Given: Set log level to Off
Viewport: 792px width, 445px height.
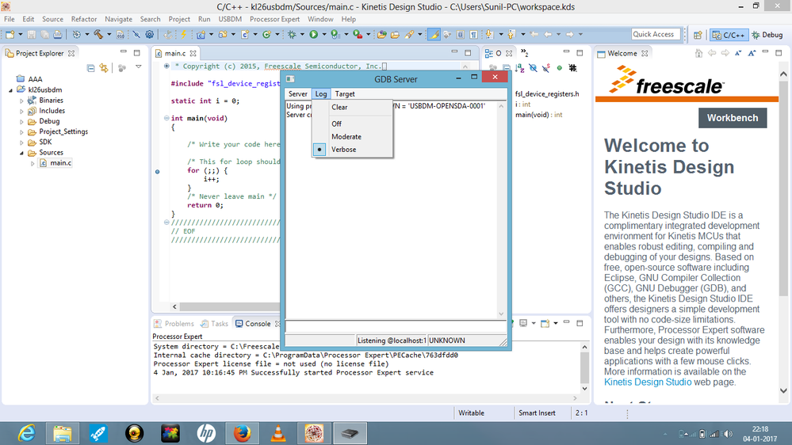Looking at the screenshot, I should click(337, 124).
